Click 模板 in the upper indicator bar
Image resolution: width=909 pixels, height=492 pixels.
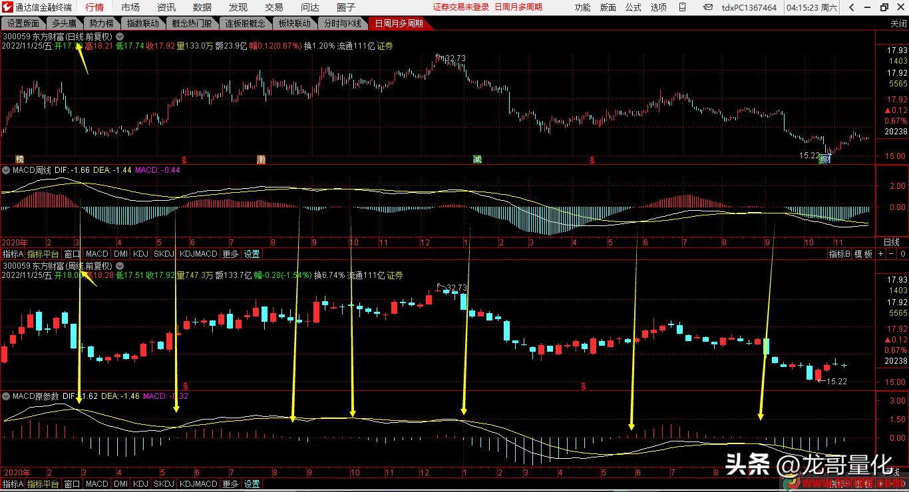click(x=864, y=254)
